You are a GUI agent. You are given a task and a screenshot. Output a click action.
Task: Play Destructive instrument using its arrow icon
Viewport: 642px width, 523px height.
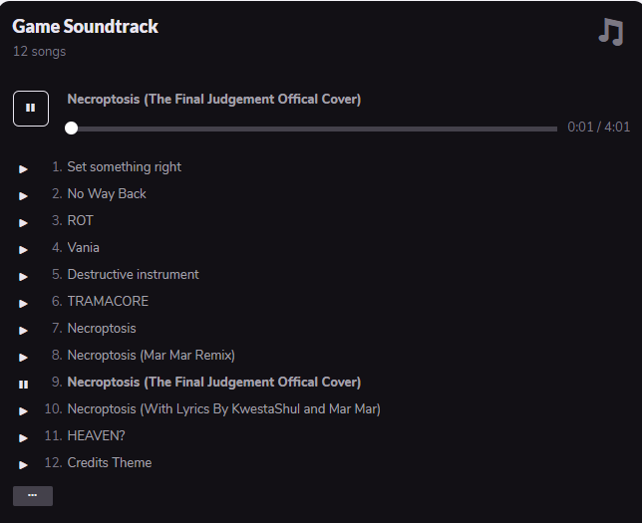(23, 276)
